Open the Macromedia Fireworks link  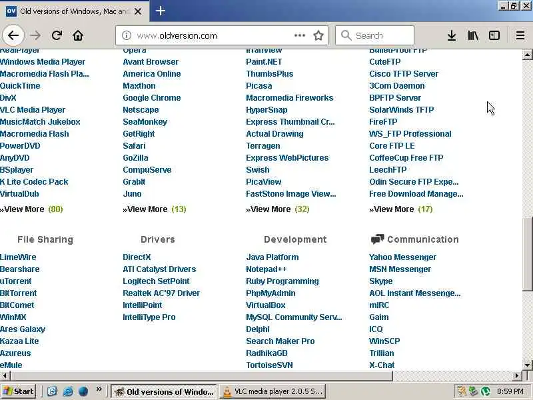point(290,98)
